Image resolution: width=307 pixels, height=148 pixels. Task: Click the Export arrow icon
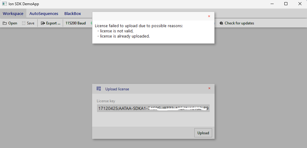(43, 23)
